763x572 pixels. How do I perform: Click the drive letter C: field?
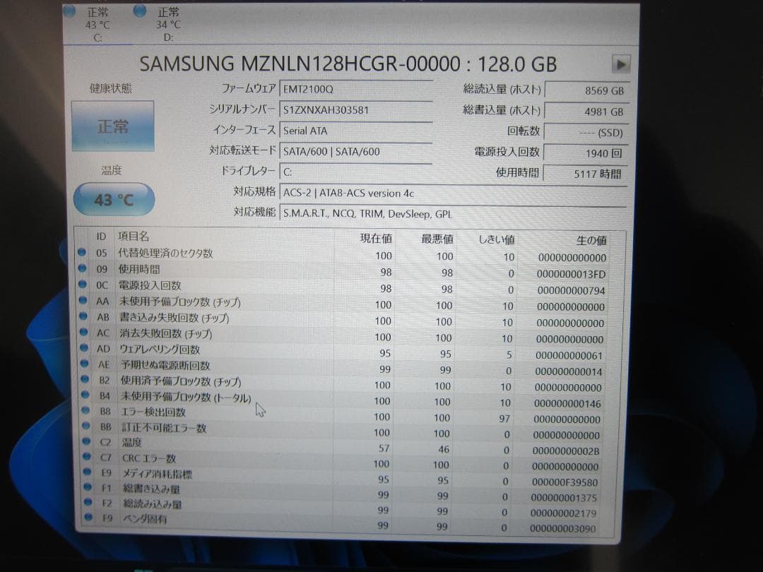[355, 172]
